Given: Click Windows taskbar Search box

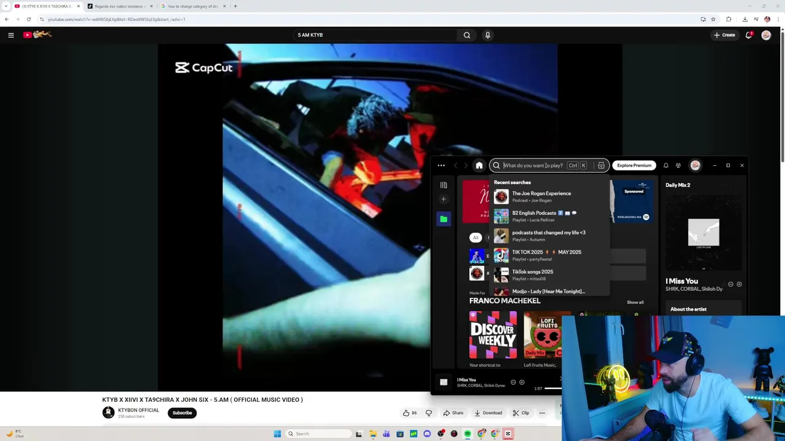Looking at the screenshot, I should click(x=319, y=434).
